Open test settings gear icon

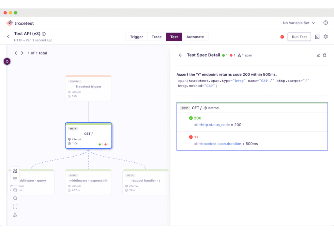tap(326, 37)
